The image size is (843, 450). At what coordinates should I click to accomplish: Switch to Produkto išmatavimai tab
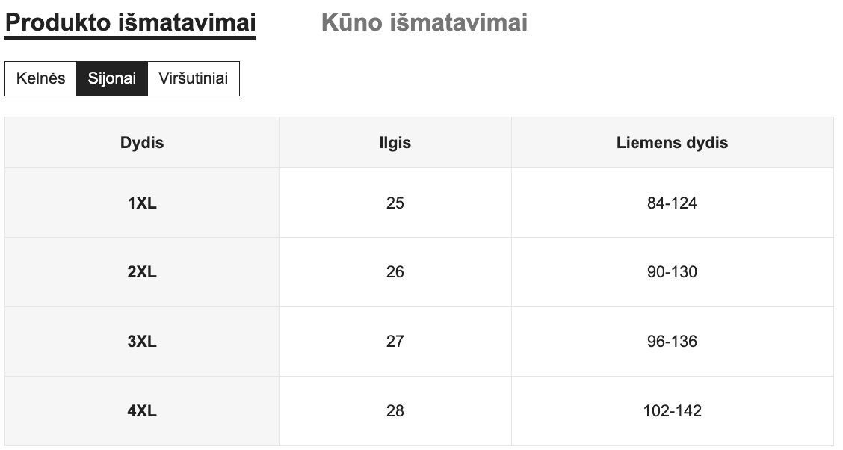pyautogui.click(x=130, y=23)
